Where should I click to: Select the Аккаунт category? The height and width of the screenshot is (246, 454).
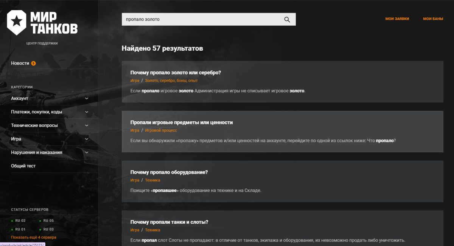(20, 99)
